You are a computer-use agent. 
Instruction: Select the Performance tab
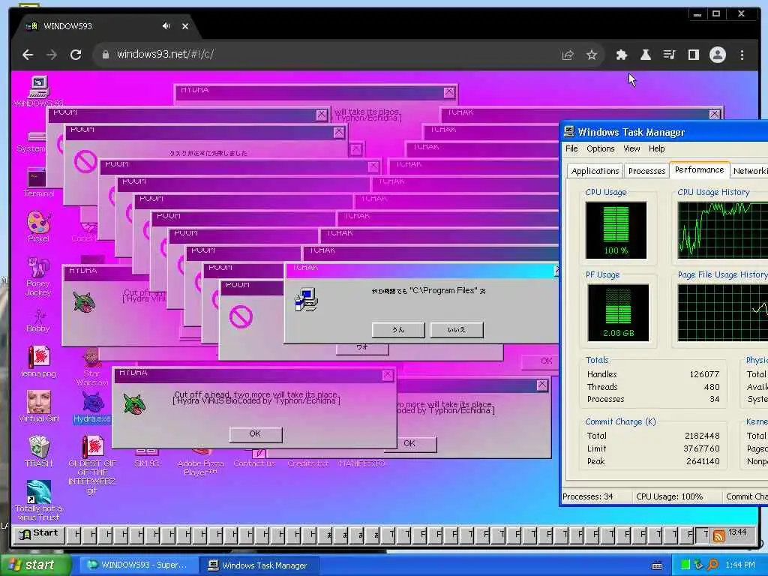700,169
